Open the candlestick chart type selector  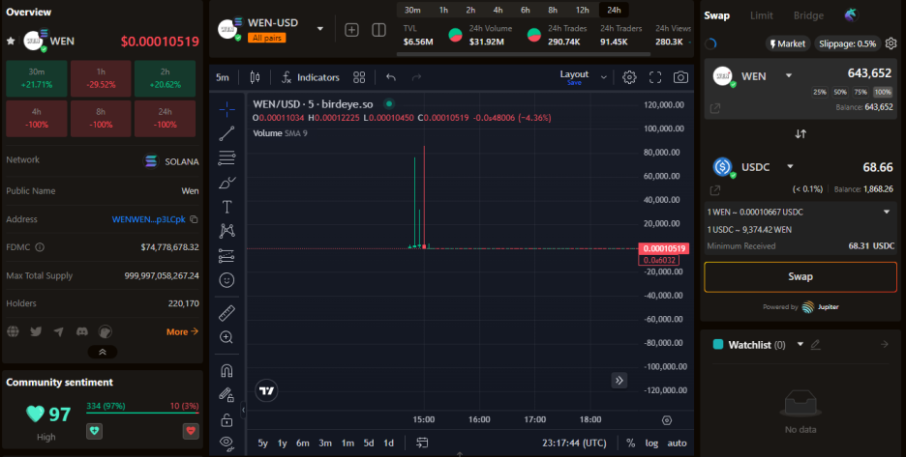[x=255, y=77]
